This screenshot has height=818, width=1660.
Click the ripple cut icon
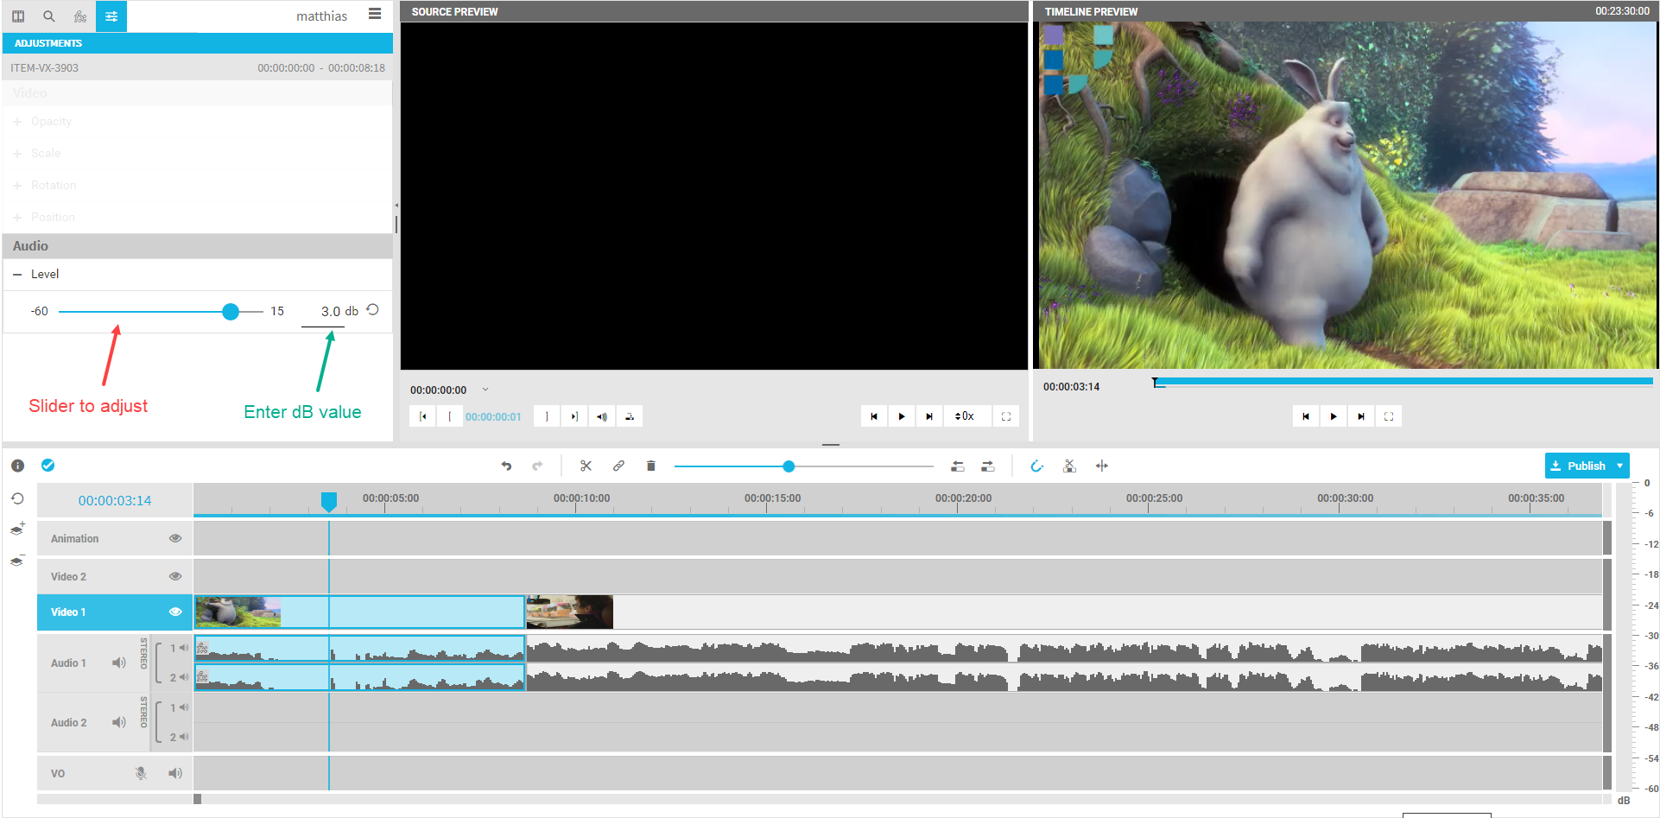(x=1069, y=466)
